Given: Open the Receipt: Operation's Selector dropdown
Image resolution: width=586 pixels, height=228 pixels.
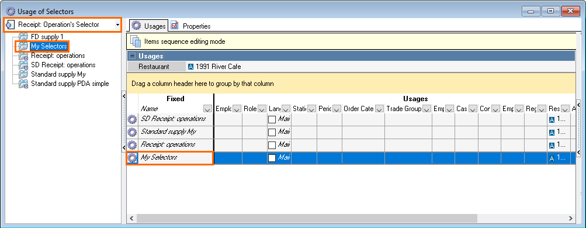Looking at the screenshot, I should [117, 25].
